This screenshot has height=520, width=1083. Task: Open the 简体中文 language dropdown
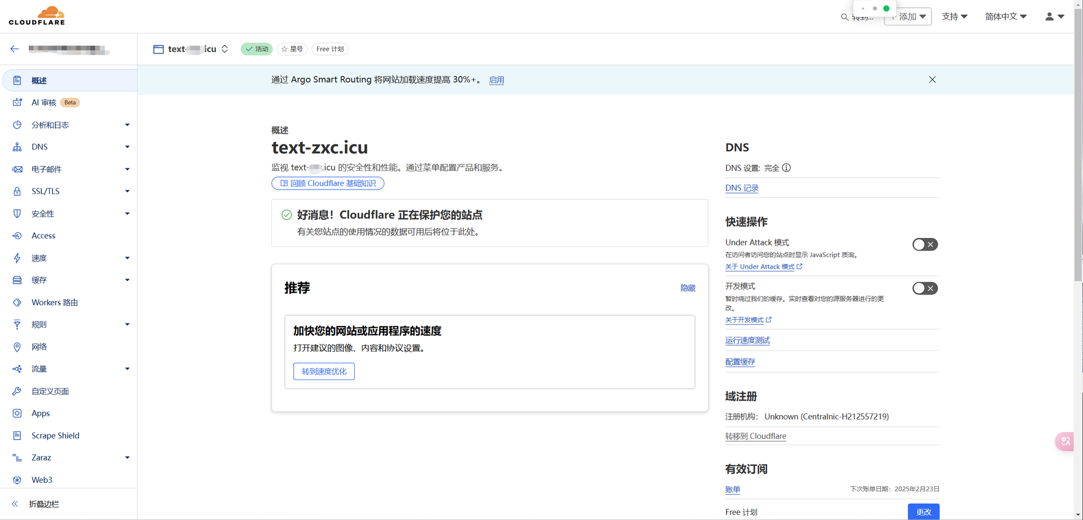point(1005,16)
